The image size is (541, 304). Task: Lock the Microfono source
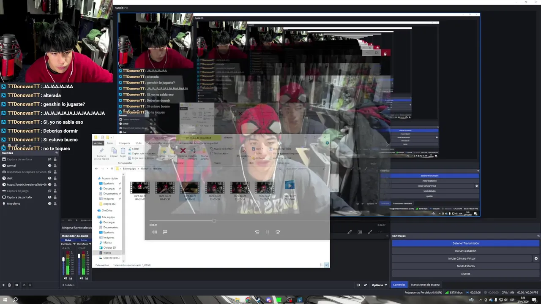click(x=55, y=204)
